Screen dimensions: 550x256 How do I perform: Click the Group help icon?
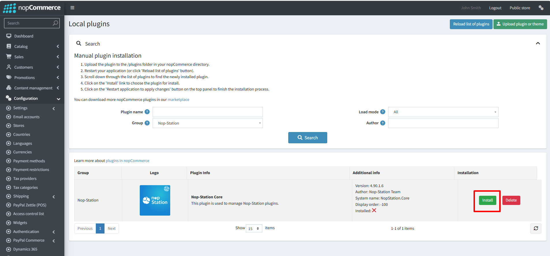[147, 123]
